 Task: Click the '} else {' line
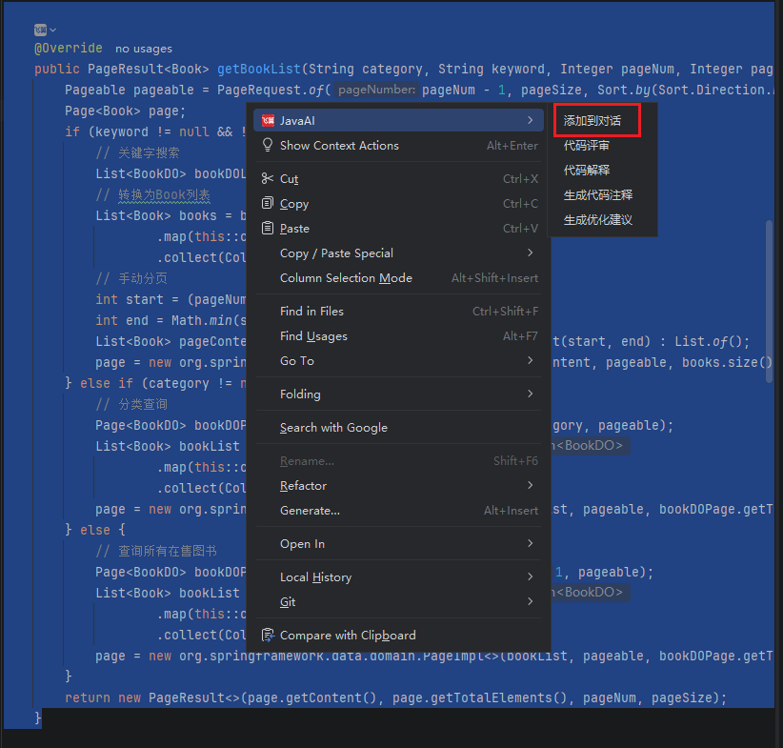point(95,530)
